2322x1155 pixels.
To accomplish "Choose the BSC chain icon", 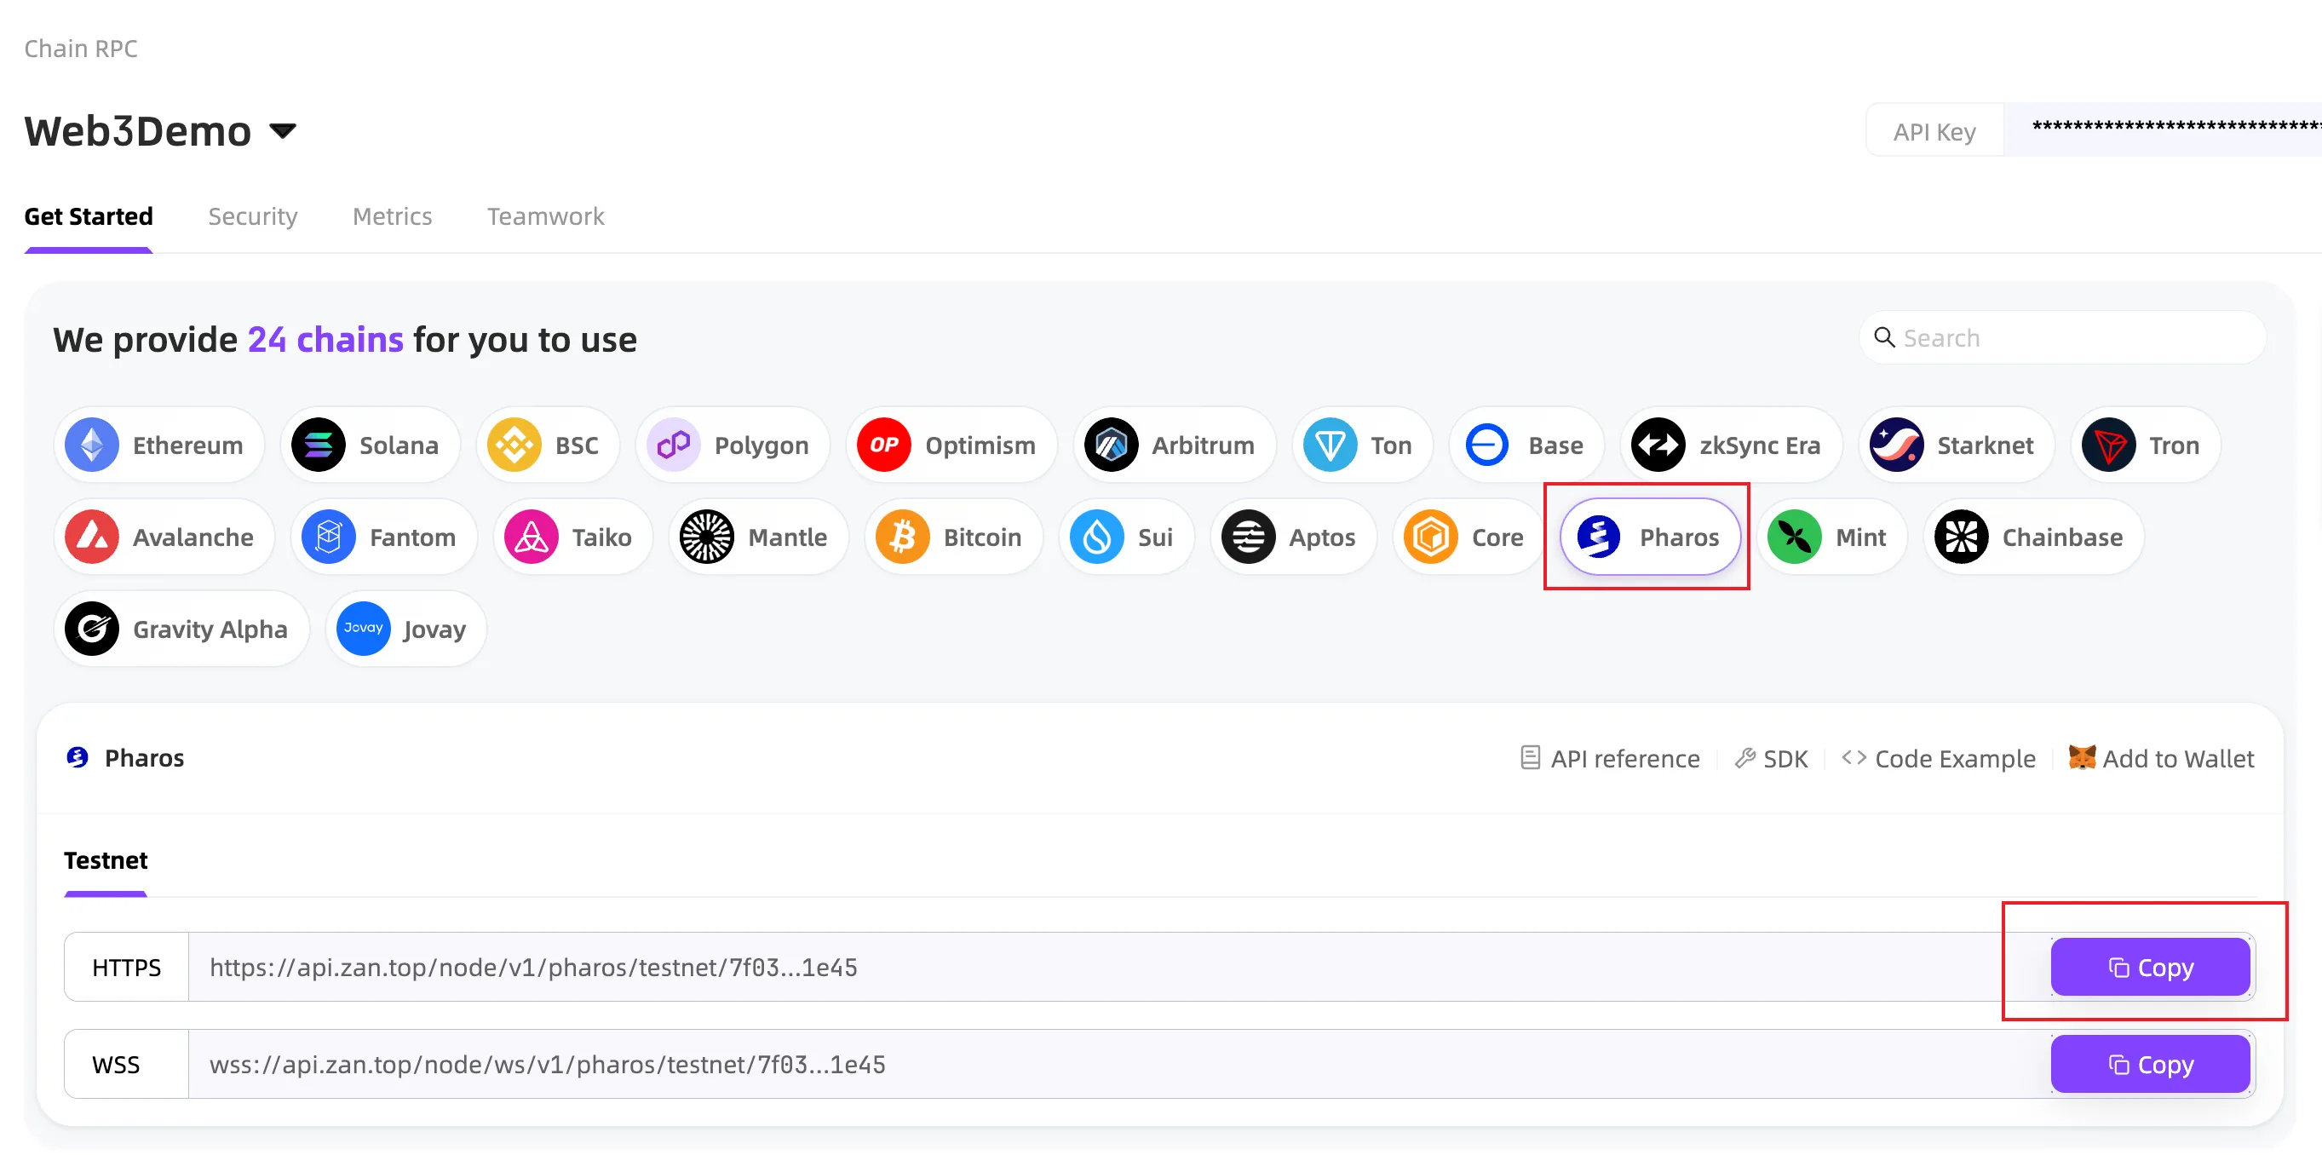I will pos(514,445).
